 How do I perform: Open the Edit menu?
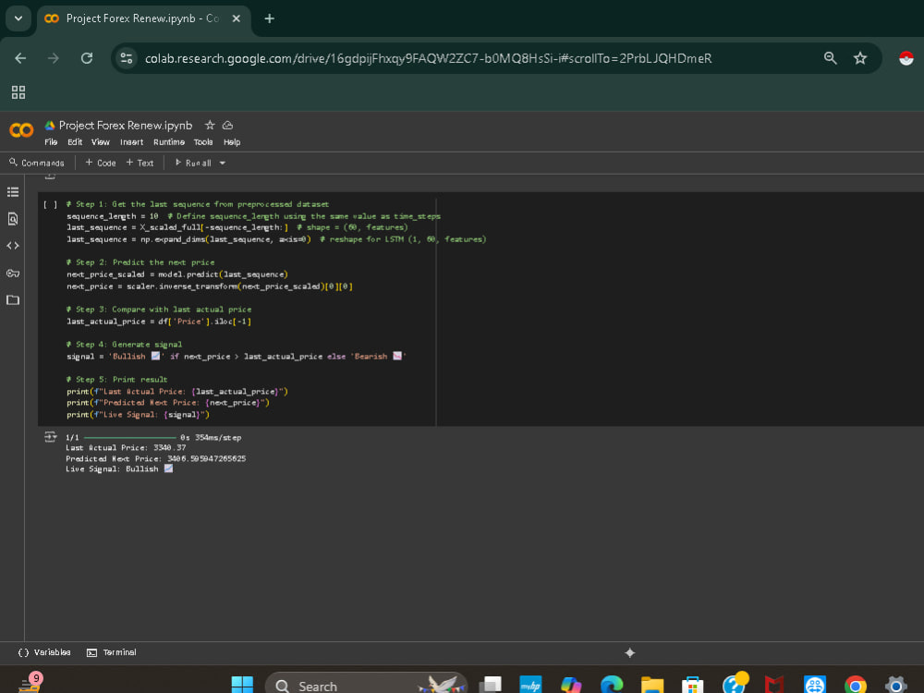pos(75,142)
